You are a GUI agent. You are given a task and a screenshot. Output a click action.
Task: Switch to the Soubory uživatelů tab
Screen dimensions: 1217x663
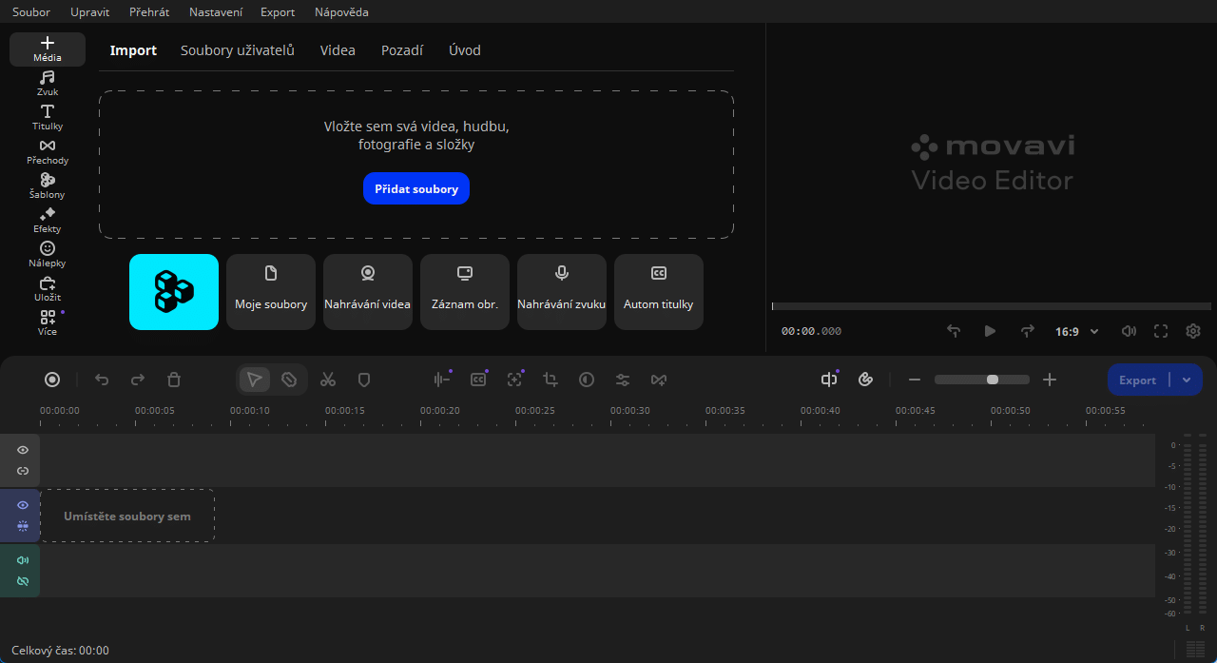(238, 50)
